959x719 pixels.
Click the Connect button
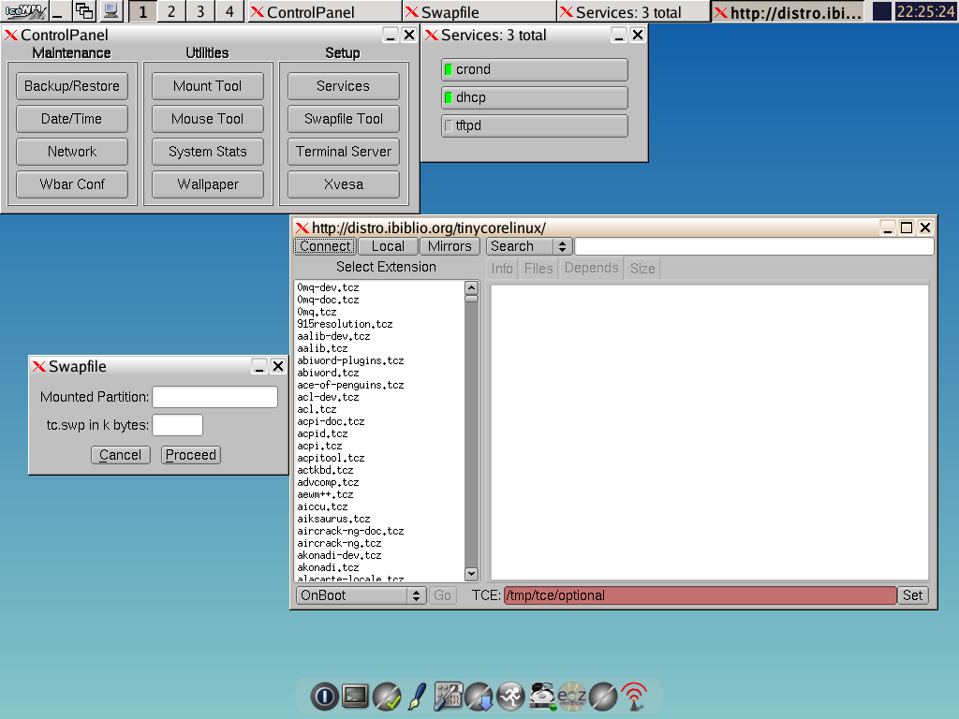pos(325,246)
